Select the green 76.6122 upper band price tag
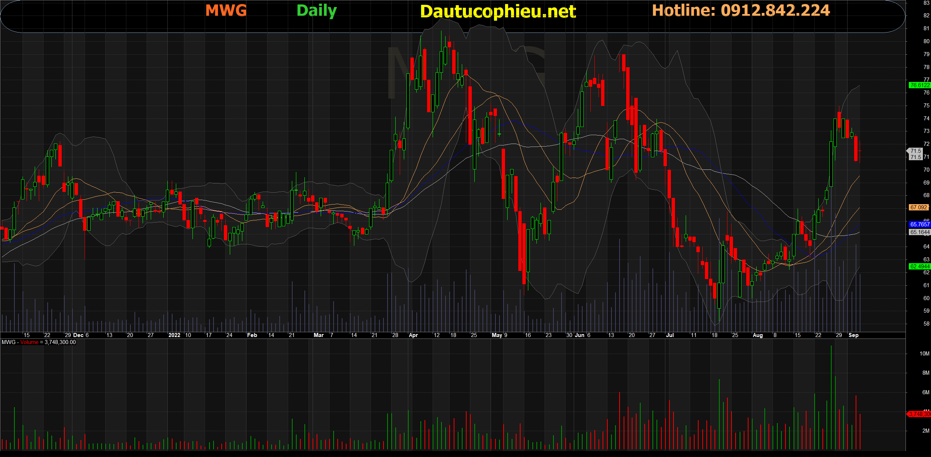The height and width of the screenshot is (457, 931). click(x=919, y=85)
